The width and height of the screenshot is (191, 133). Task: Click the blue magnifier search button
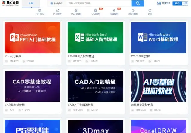coord(138,3)
